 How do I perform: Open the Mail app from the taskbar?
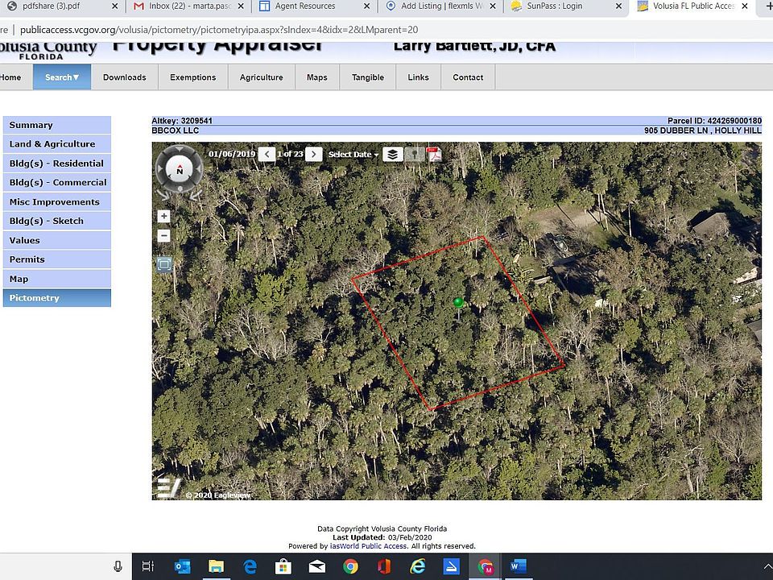click(317, 566)
